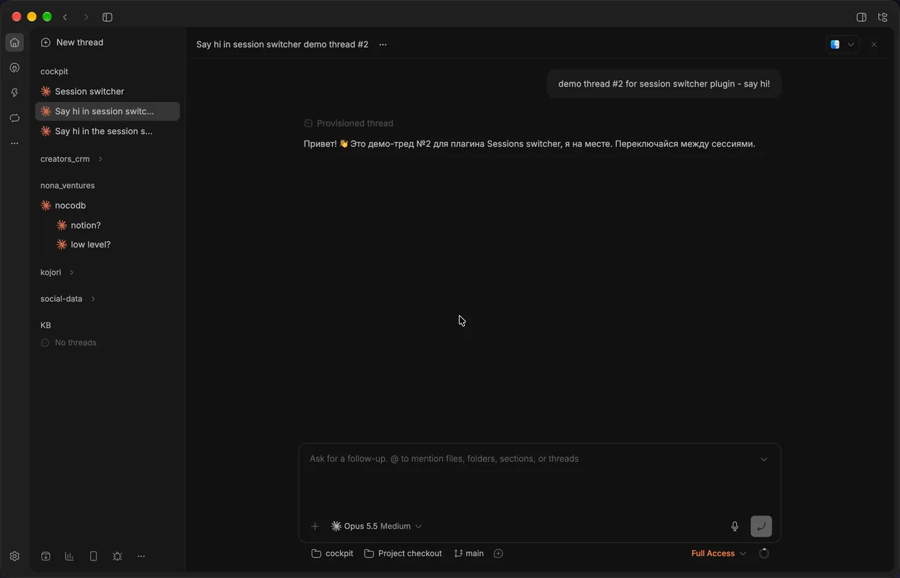This screenshot has height=578, width=900.
Task: Click the plus attach icon in the composer
Action: point(315,526)
